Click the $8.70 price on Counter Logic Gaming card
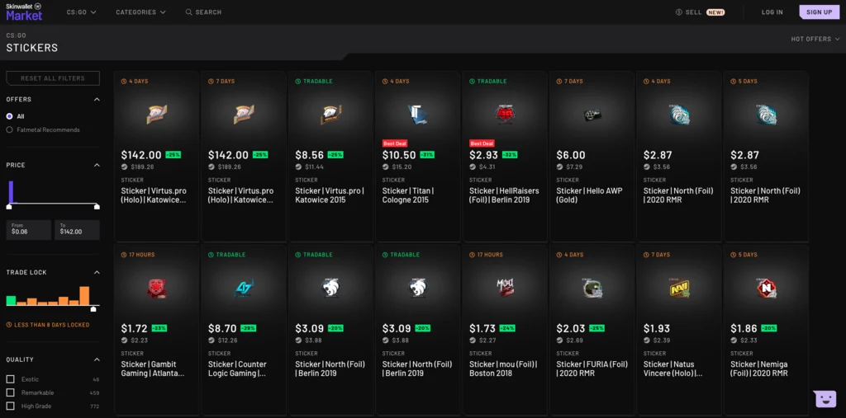The image size is (846, 418). click(223, 328)
